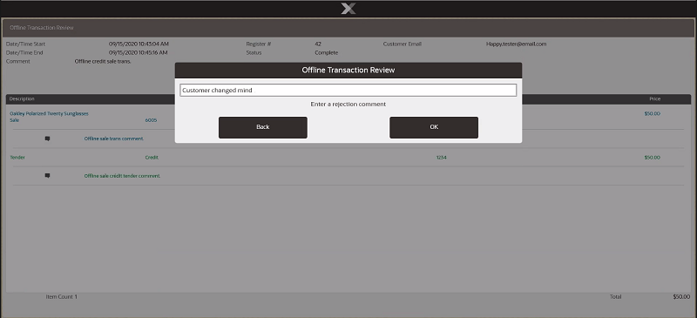This screenshot has height=318, width=697.
Task: Click Offline Transaction Review page header
Action: coord(41,28)
